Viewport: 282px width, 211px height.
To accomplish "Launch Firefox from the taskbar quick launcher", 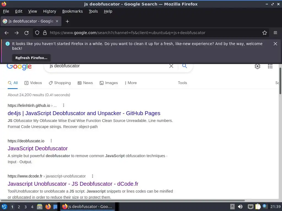I will (x=48, y=207).
